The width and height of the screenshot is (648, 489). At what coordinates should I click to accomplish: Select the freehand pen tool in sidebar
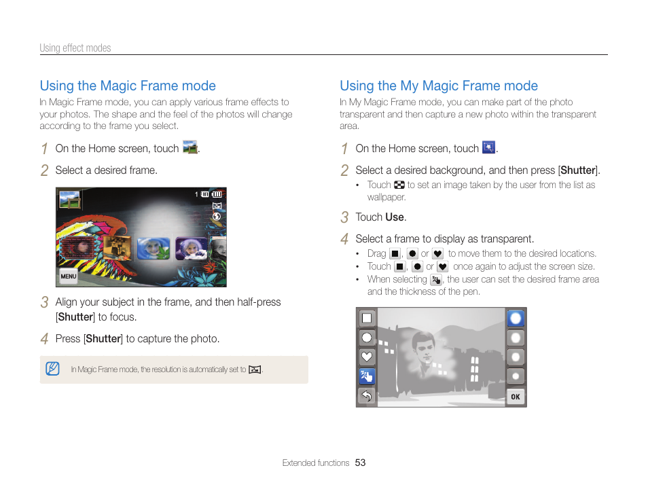(x=367, y=376)
